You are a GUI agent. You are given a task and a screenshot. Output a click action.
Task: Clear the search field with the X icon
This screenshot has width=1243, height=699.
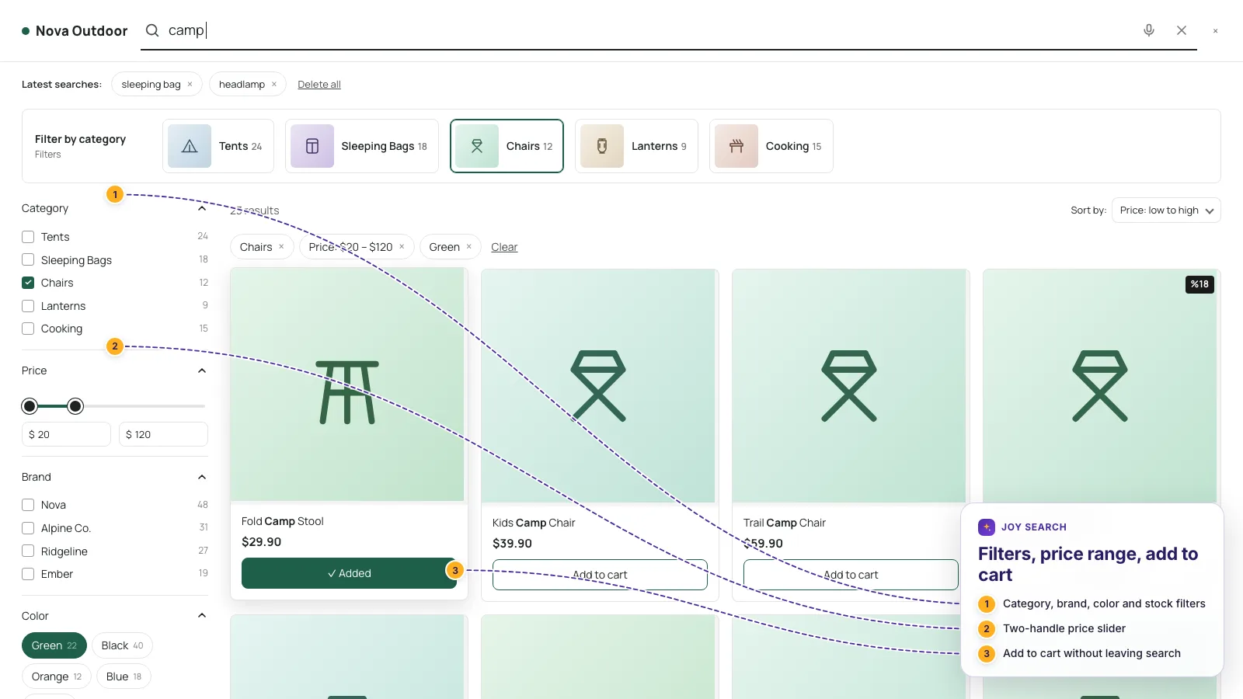1182,30
